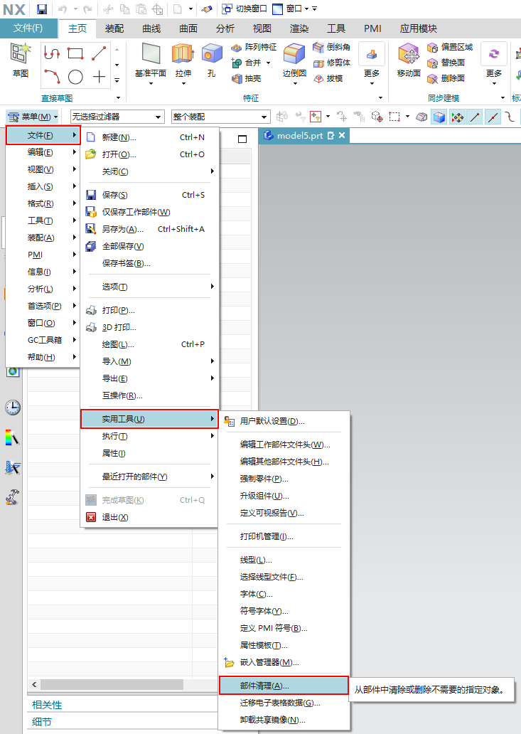Click the 文件(F) ribbon button
This screenshot has width=521, height=734.
click(28, 28)
